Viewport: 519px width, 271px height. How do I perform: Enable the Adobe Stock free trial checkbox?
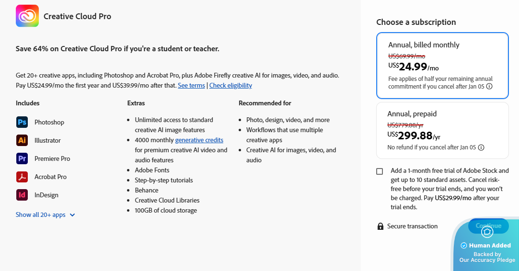point(380,171)
